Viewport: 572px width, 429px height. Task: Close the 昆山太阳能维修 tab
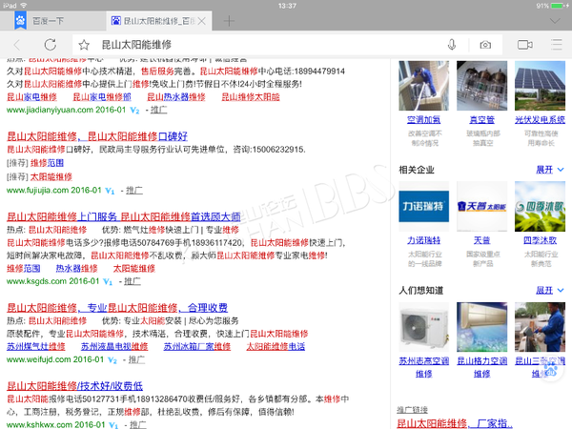[202, 21]
